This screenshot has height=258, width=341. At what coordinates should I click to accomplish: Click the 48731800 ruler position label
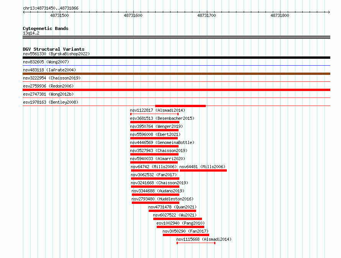point(280,15)
